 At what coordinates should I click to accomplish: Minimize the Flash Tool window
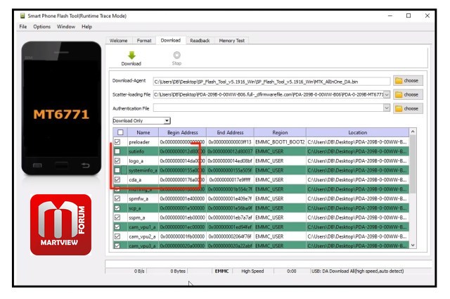(390, 15)
